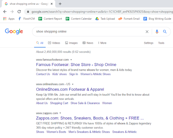Open OnlineShoes About Us sitelink
Viewport: 173px width, 138px height.
point(42,103)
